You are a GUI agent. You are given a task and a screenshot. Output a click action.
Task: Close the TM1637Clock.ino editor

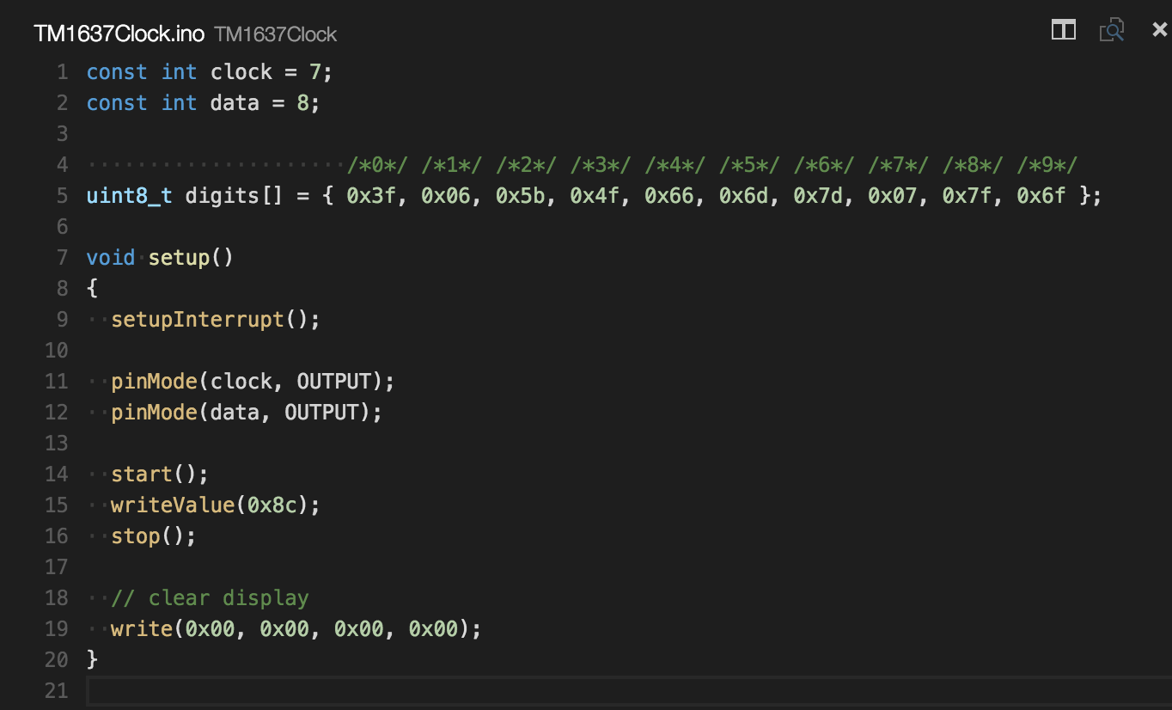(1159, 31)
